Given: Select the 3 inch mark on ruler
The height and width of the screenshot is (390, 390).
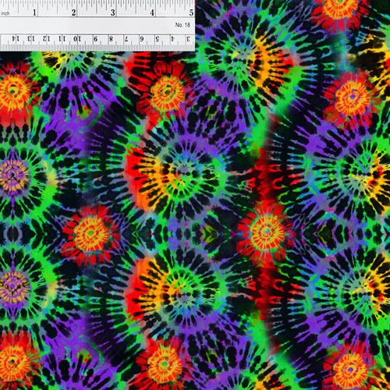Looking at the screenshot, I should pos(113,12).
